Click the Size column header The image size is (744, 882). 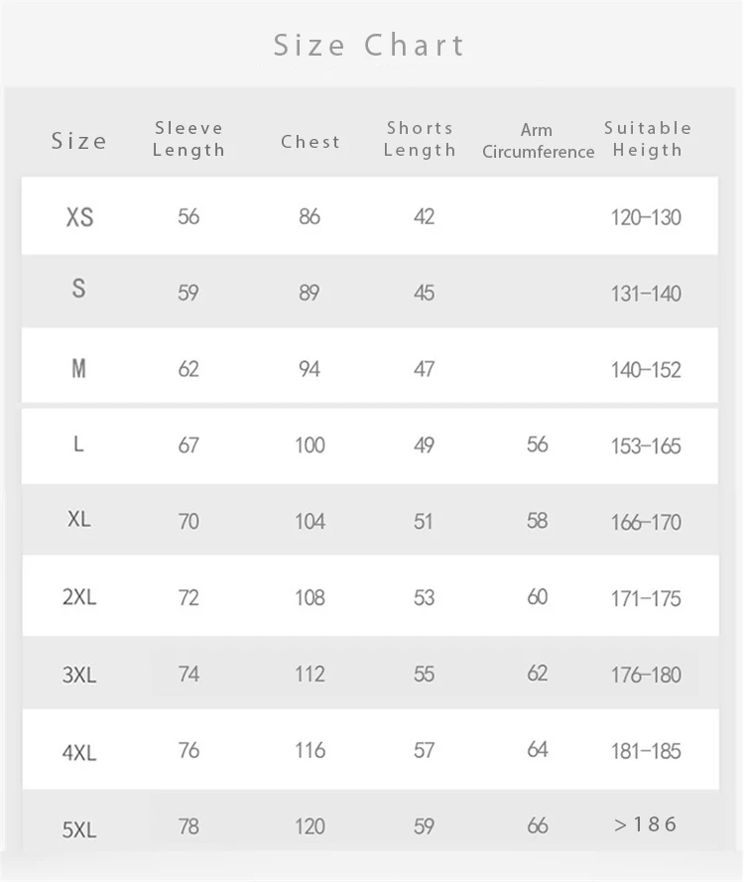coord(79,141)
